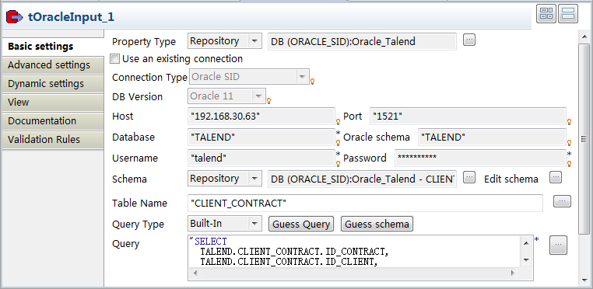Click main panel scroll down arrow
Screen dimensions: 593x289
pyautogui.click(x=584, y=280)
